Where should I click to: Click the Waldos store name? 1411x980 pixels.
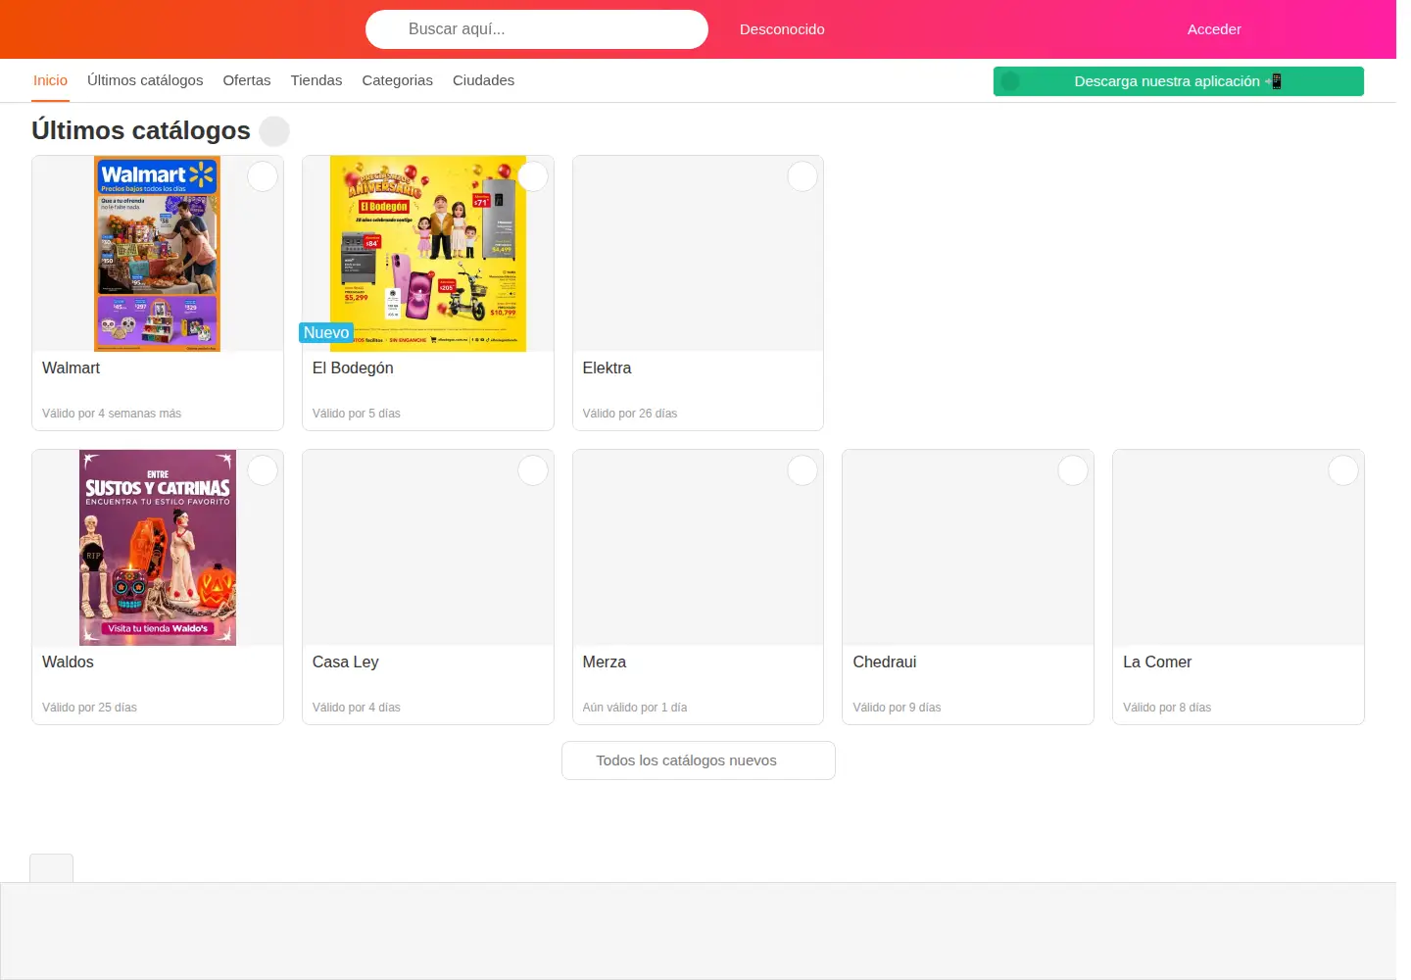click(68, 662)
